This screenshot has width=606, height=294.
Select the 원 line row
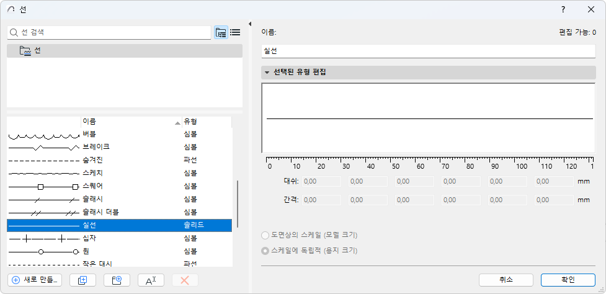point(120,251)
